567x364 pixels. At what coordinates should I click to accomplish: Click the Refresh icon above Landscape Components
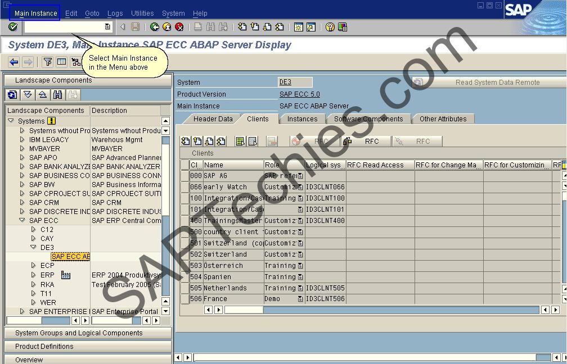[11, 95]
